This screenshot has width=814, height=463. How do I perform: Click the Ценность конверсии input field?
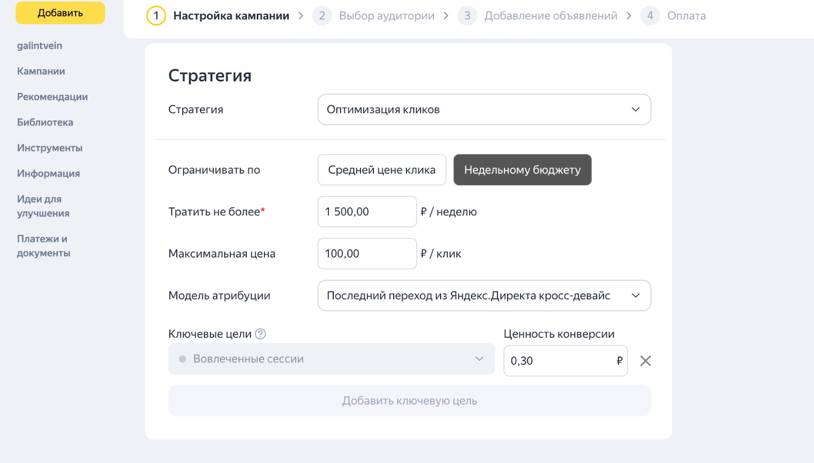[x=566, y=361]
